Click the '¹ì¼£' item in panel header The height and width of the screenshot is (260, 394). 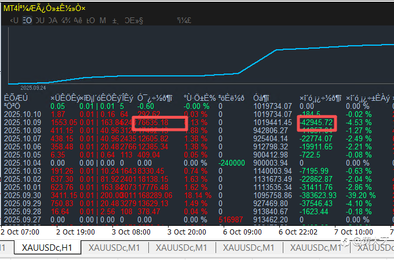coord(184,20)
